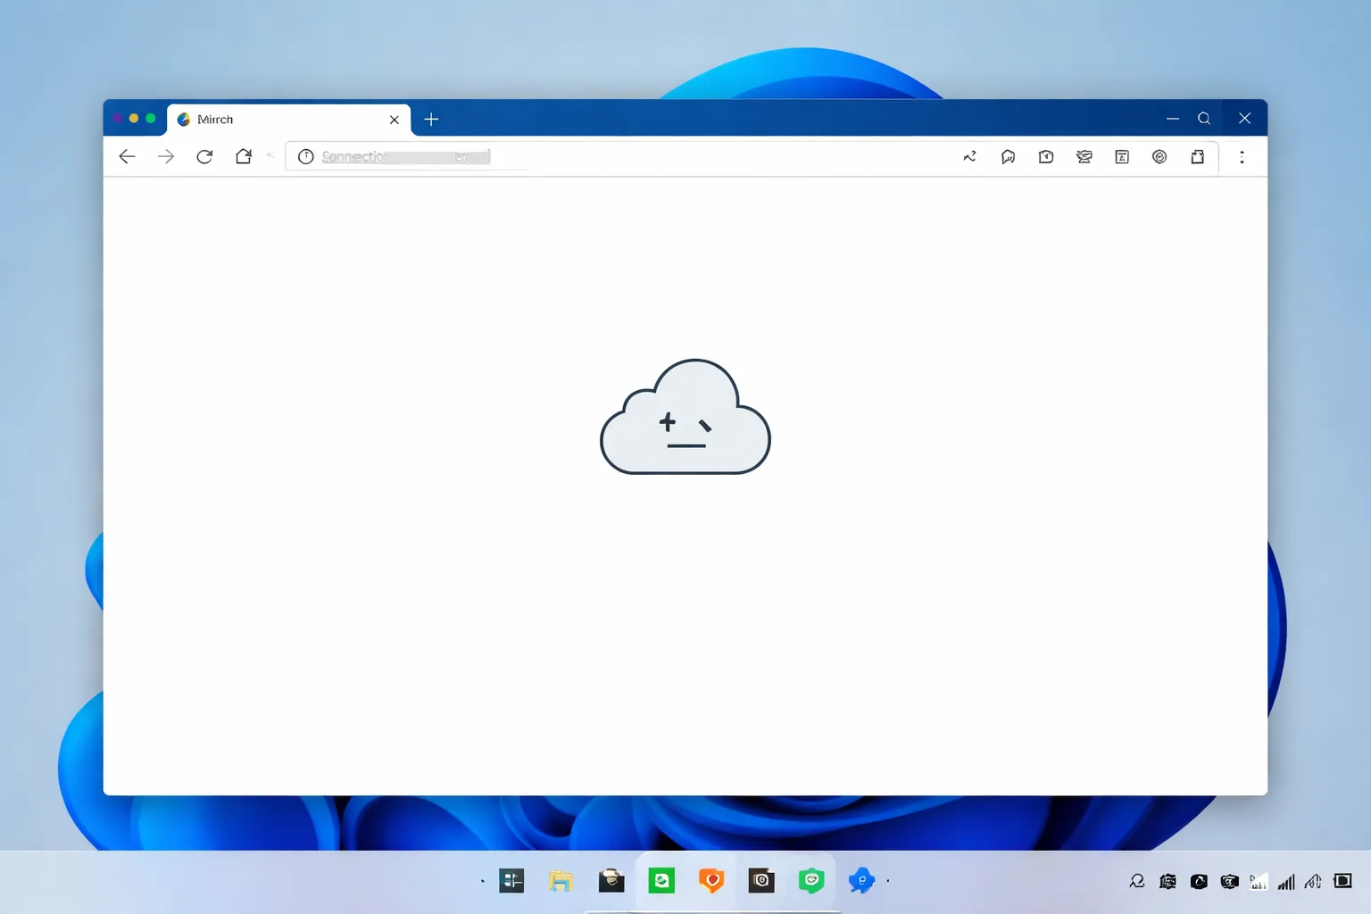Image resolution: width=1371 pixels, height=914 pixels.
Task: Go back to the previous page
Action: pos(127,157)
